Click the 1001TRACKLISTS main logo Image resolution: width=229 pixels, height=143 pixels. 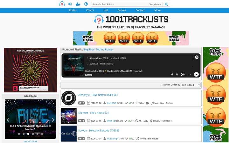point(131,19)
